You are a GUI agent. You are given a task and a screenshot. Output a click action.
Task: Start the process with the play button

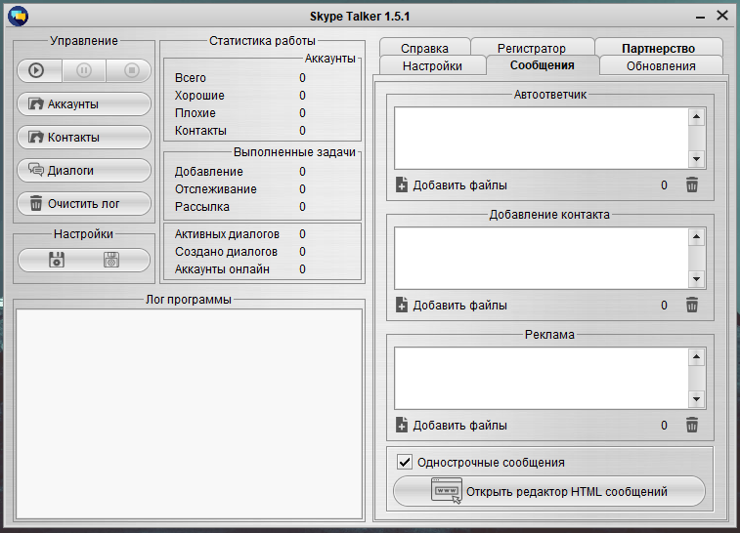(x=40, y=70)
